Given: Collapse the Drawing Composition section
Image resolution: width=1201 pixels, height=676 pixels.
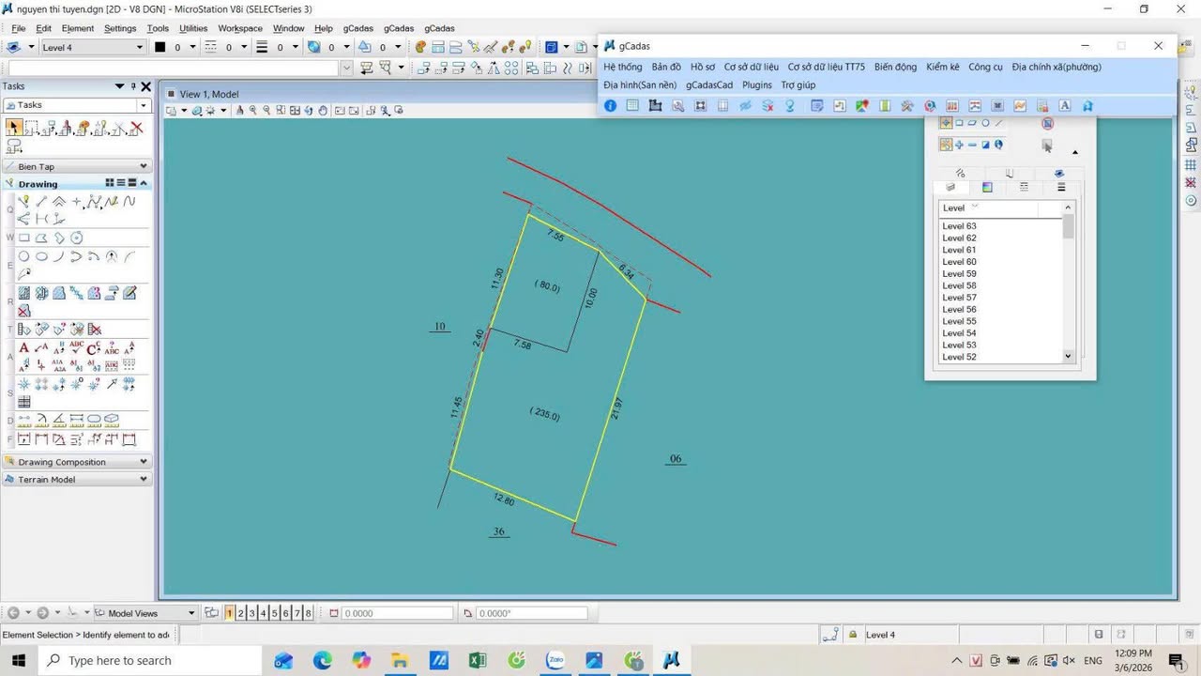Looking at the screenshot, I should tap(143, 461).
